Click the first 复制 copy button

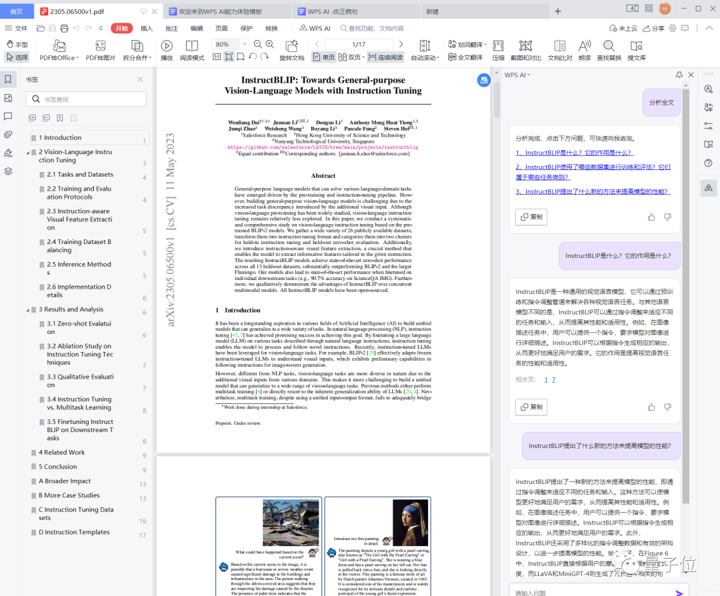(531, 217)
